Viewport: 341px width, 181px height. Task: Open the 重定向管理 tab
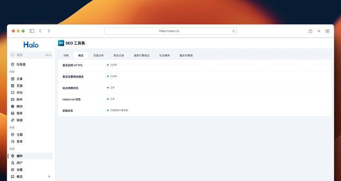186,55
